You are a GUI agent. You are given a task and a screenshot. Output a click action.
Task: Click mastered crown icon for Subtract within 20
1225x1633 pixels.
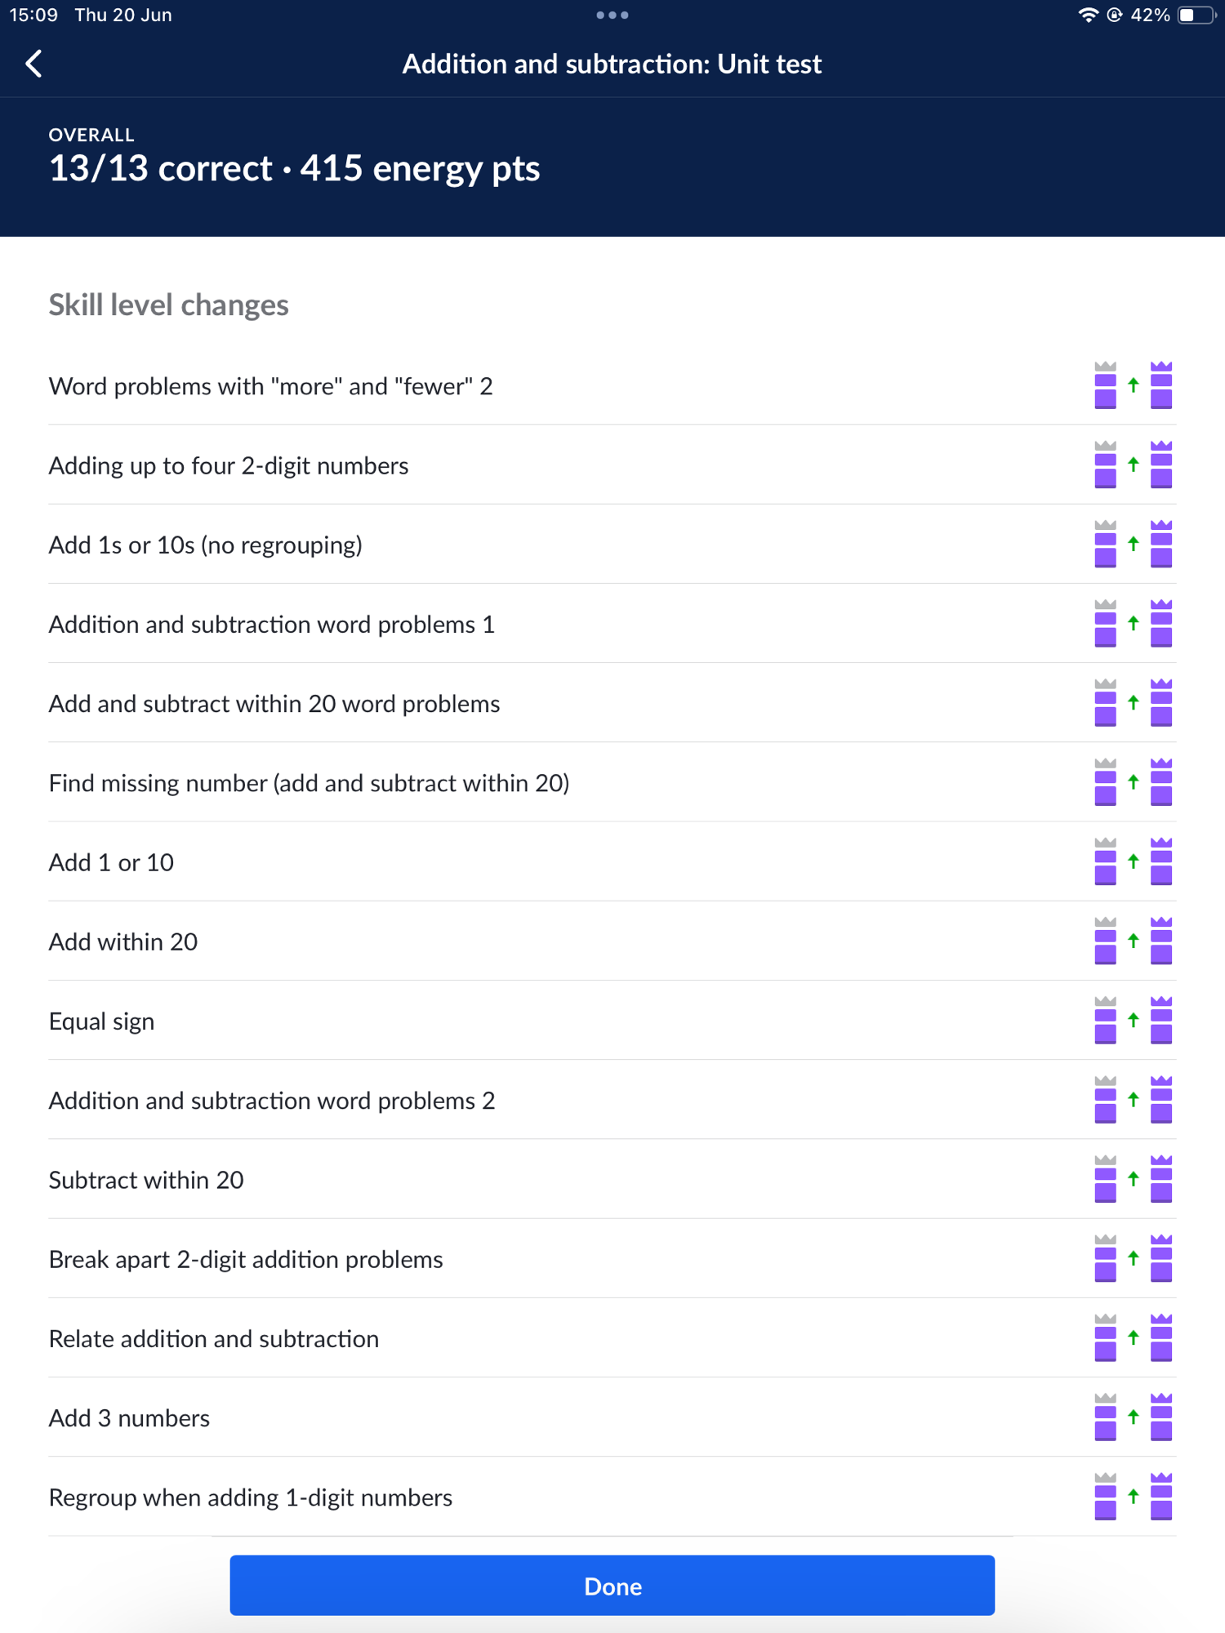click(1161, 1178)
